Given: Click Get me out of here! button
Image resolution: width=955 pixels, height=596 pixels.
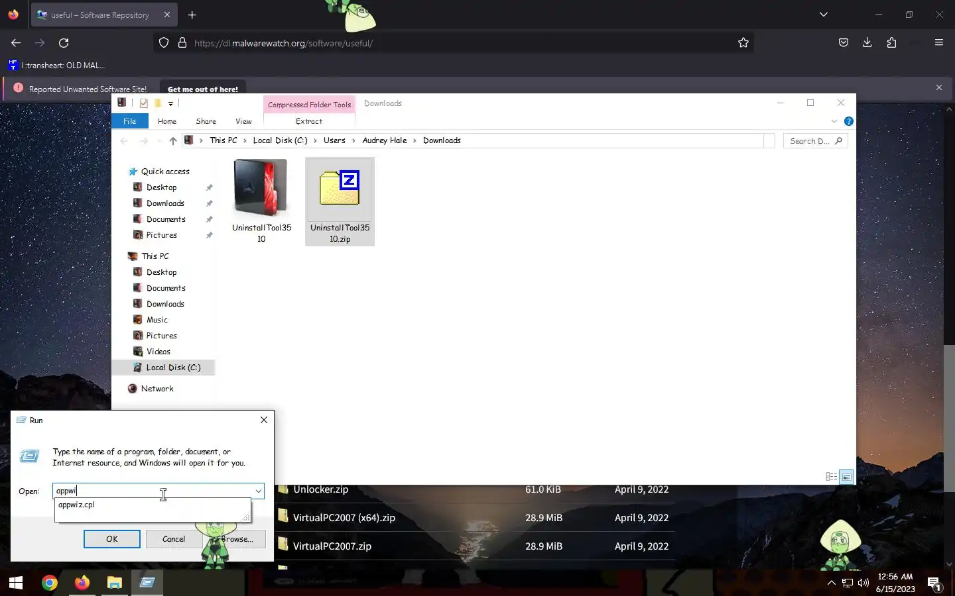Looking at the screenshot, I should click(203, 89).
